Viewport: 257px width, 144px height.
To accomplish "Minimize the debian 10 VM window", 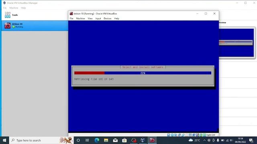I will (x=197, y=14).
